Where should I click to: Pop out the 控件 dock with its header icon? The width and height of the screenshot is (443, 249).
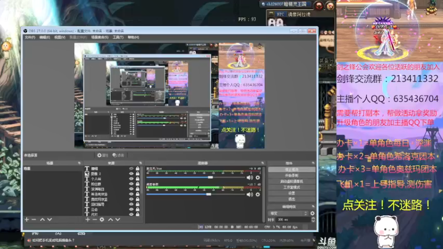click(x=313, y=163)
